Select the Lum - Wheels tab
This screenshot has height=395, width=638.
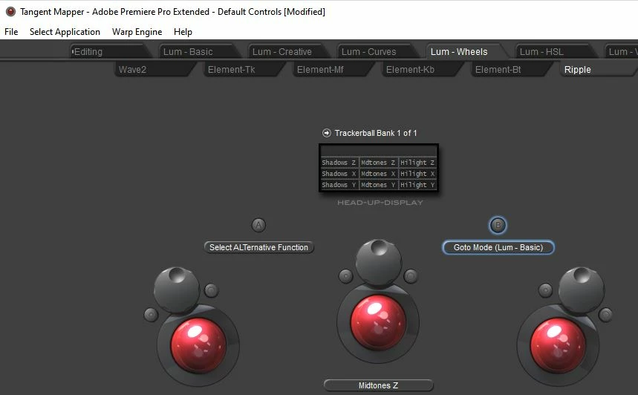coord(466,52)
